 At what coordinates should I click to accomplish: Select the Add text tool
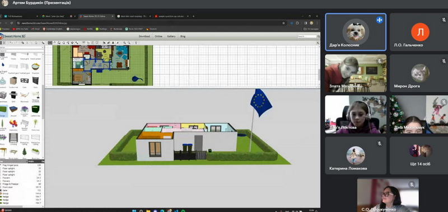[113, 43]
